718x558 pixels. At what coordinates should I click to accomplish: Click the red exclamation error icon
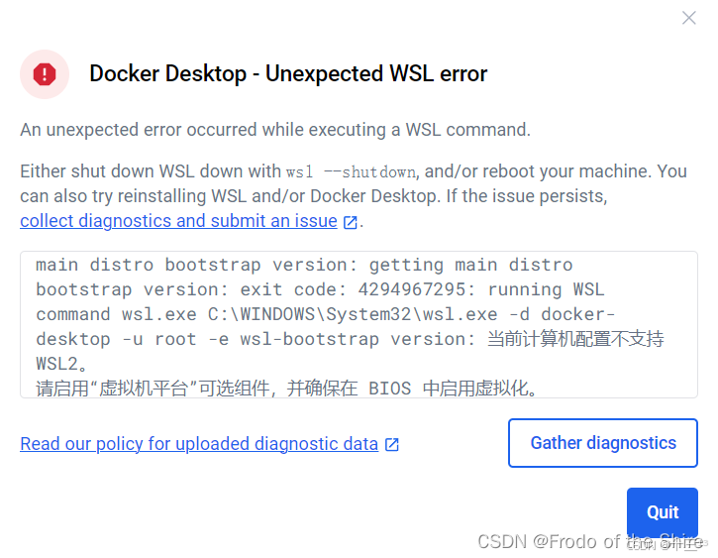point(45,74)
